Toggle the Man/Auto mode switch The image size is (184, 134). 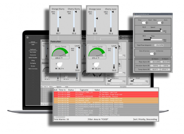pos(160,23)
